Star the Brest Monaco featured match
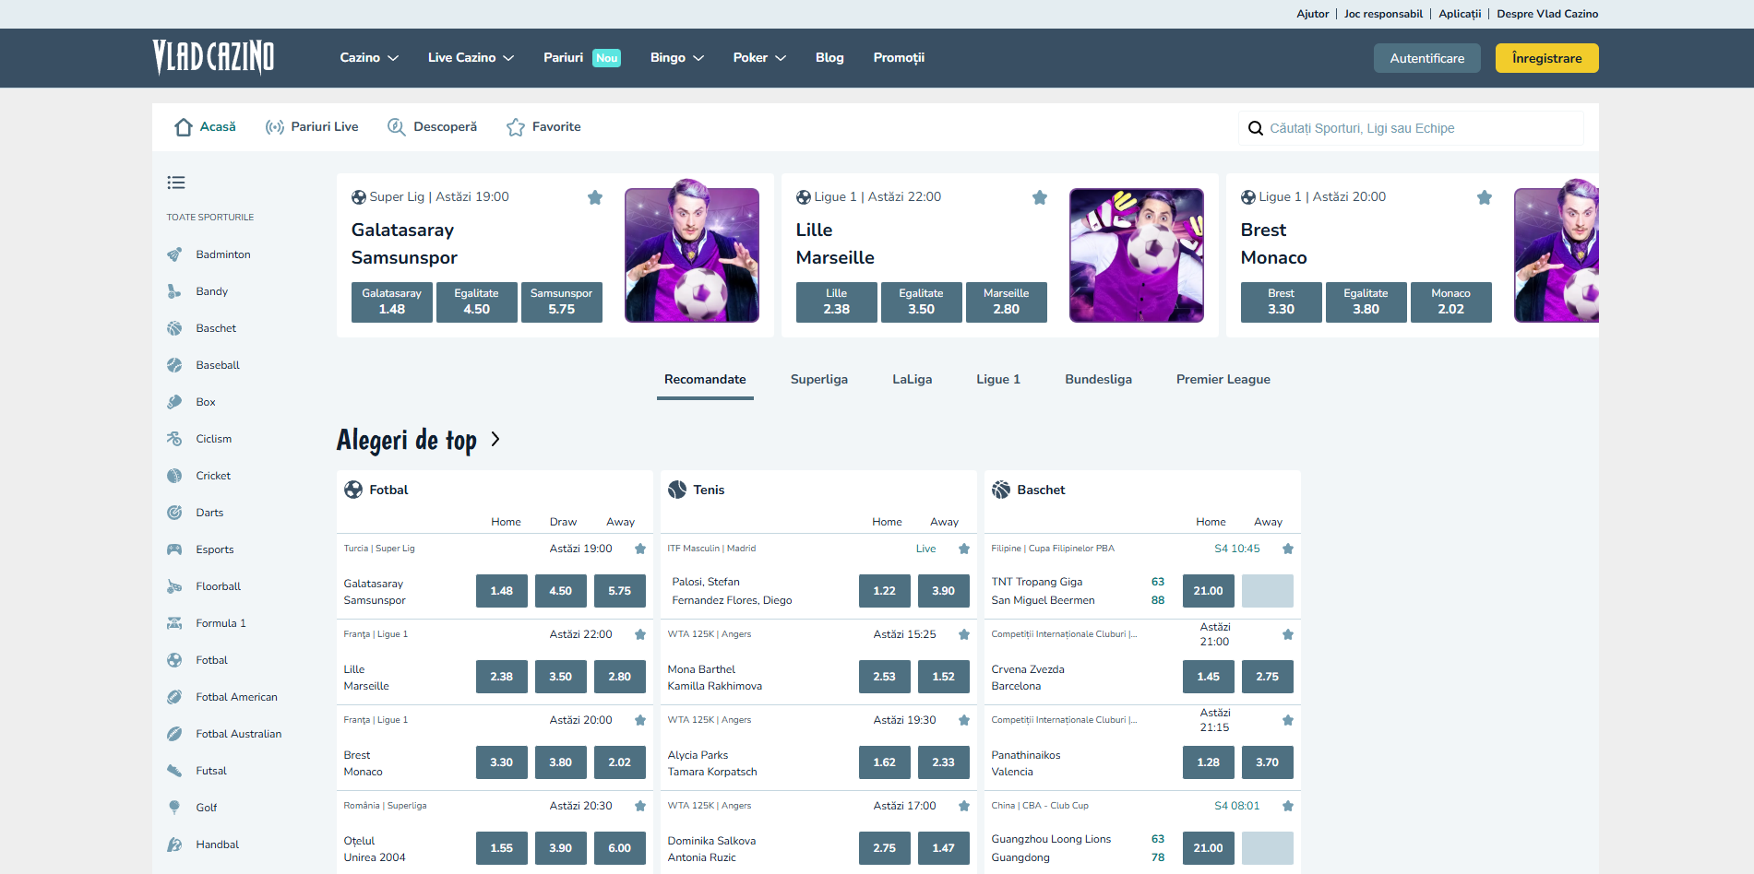 coord(1485,197)
